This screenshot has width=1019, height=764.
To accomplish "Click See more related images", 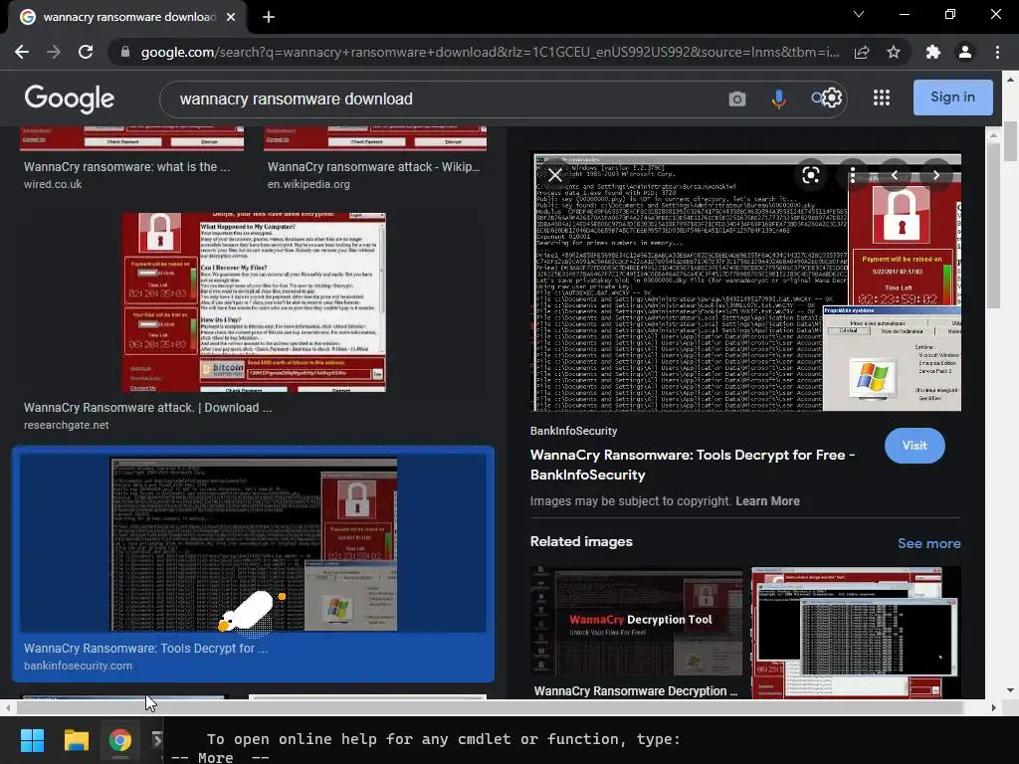I will [x=928, y=543].
